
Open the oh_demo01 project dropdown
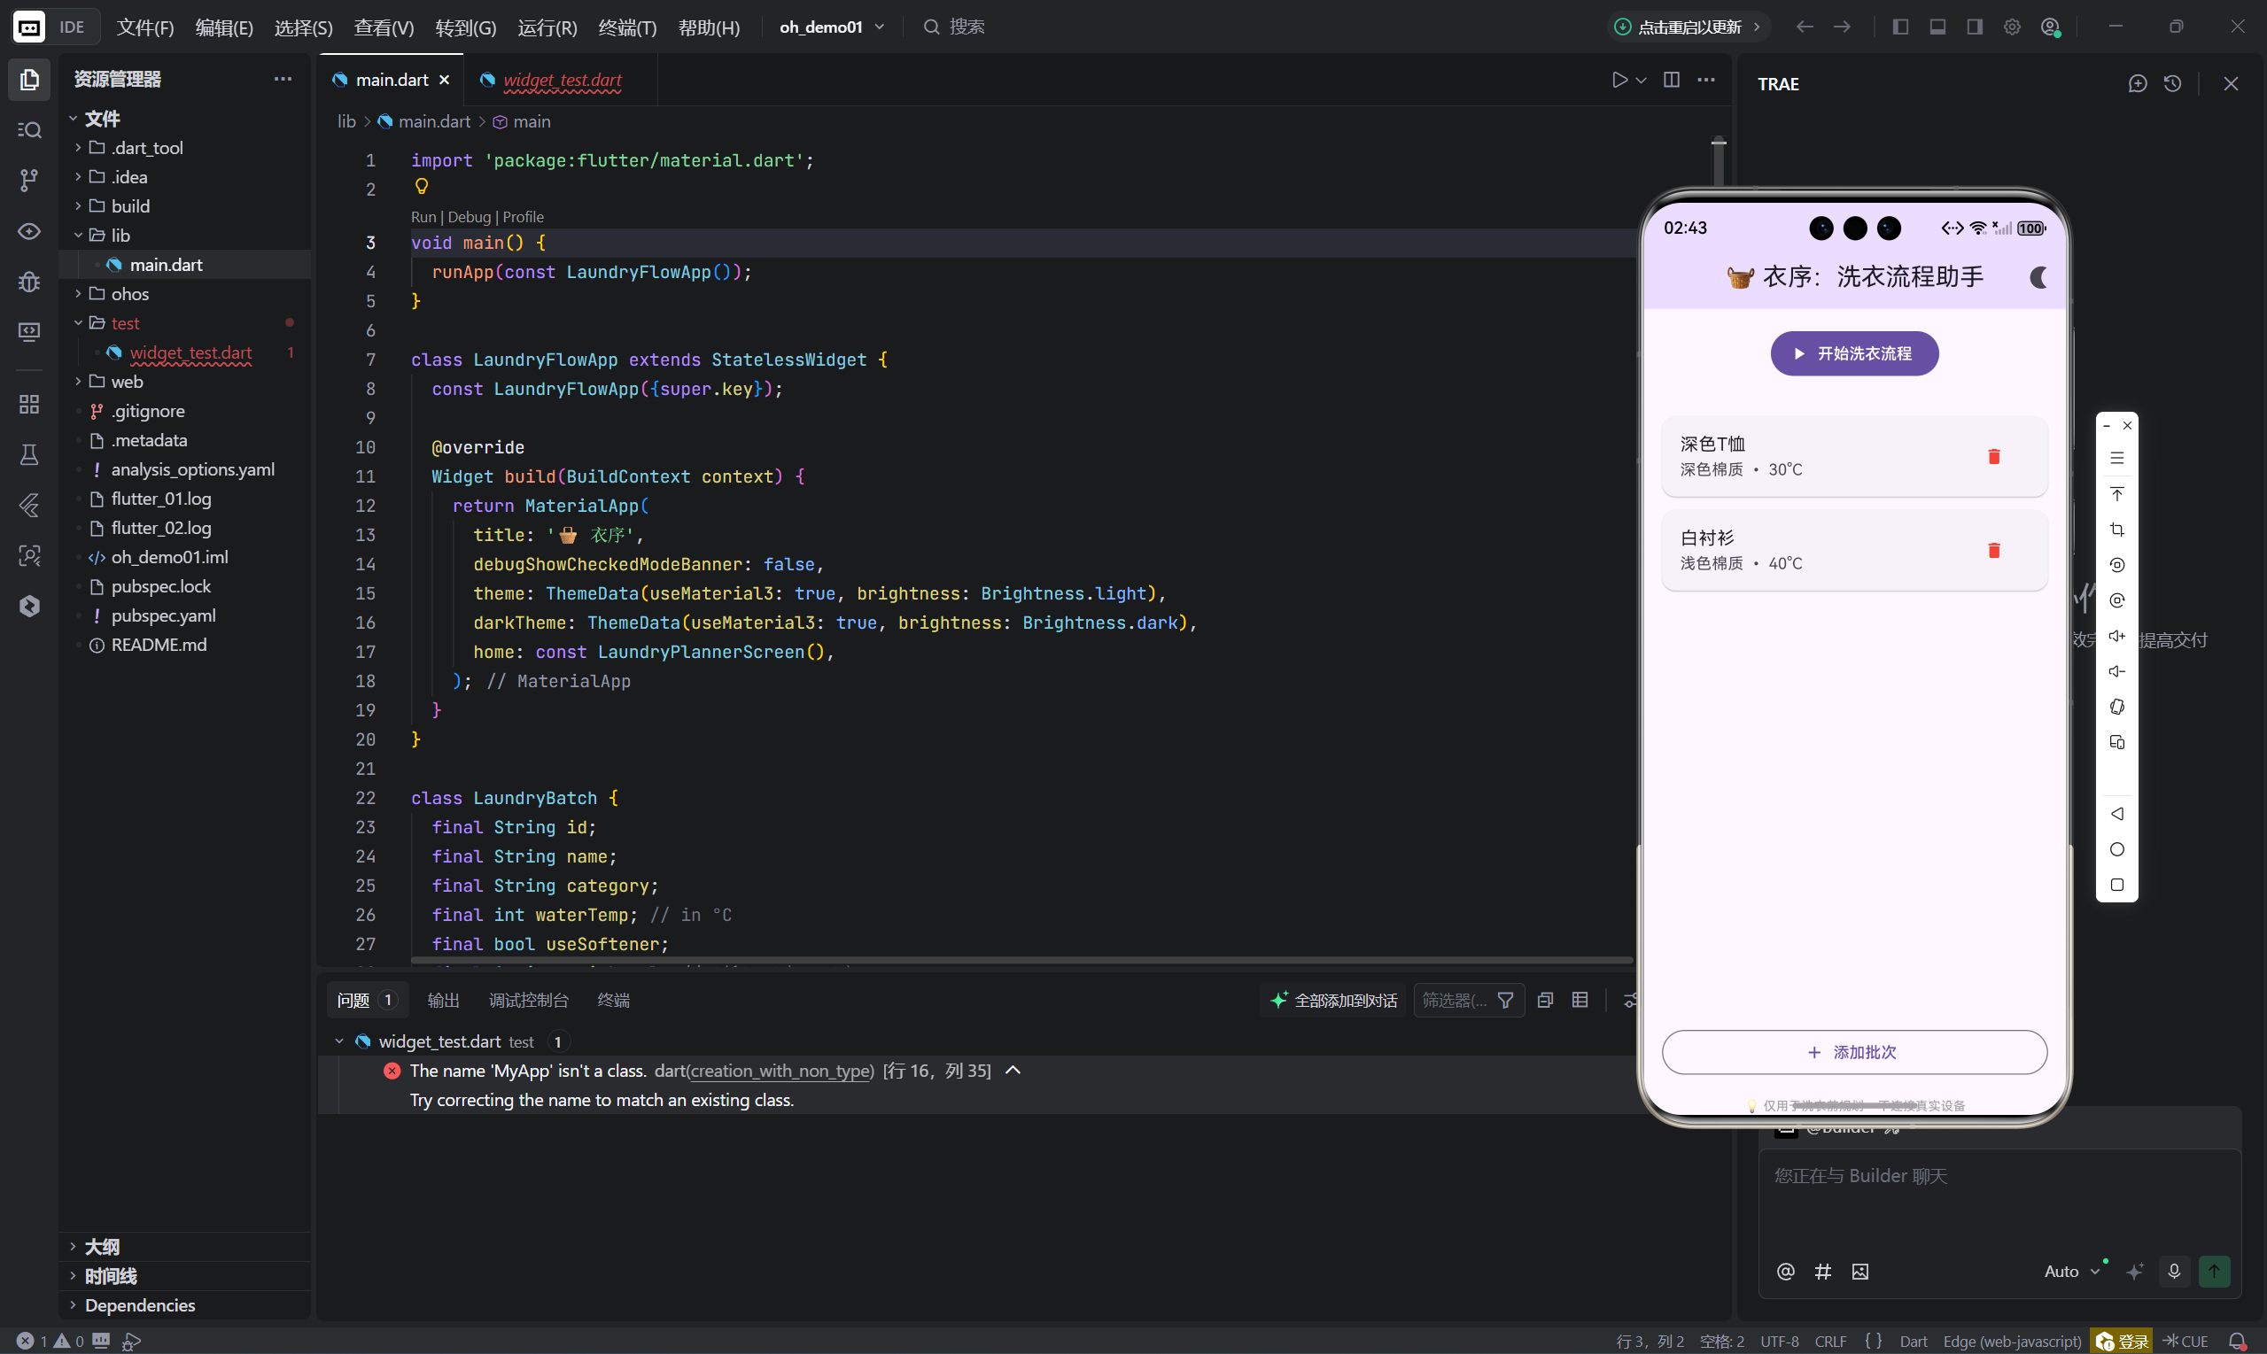(832, 27)
